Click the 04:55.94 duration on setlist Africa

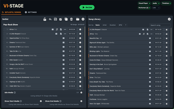coord(72,29)
